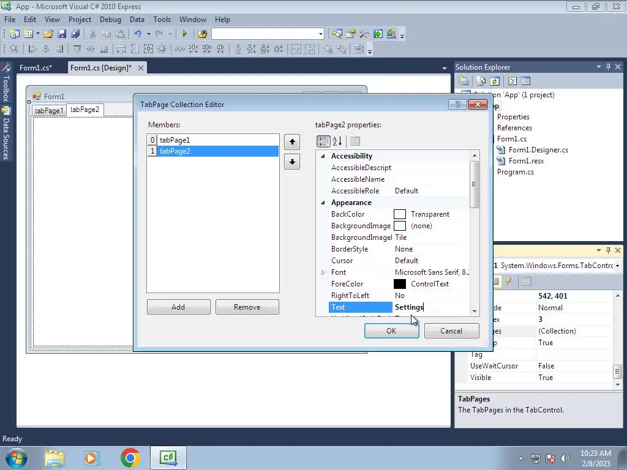Screen dimensions: 627x470
Task: Click the Add button in collection editor
Action: point(178,307)
